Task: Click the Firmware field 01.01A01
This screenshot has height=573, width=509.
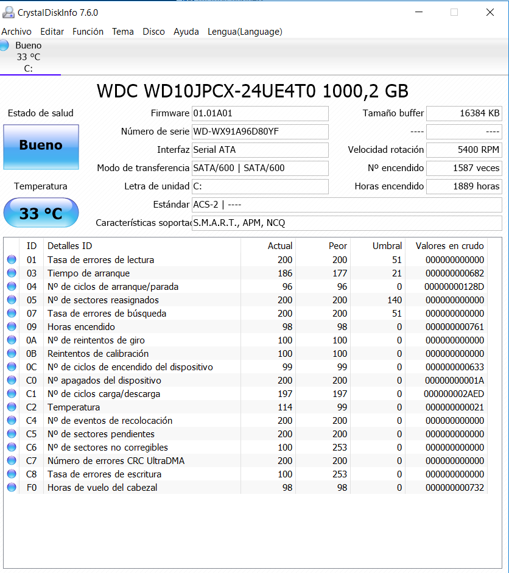Action: point(260,113)
